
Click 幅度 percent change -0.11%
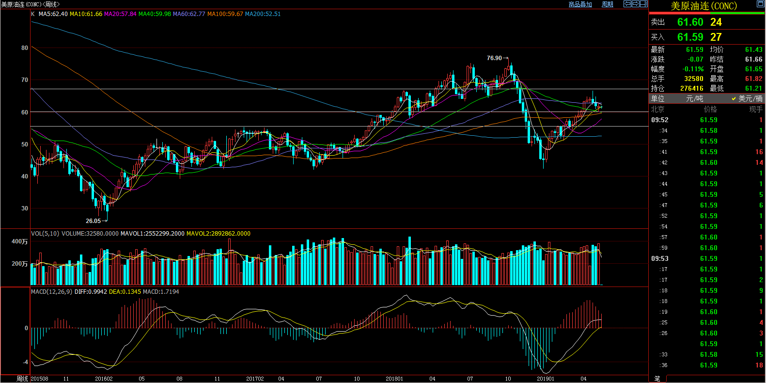coord(693,69)
